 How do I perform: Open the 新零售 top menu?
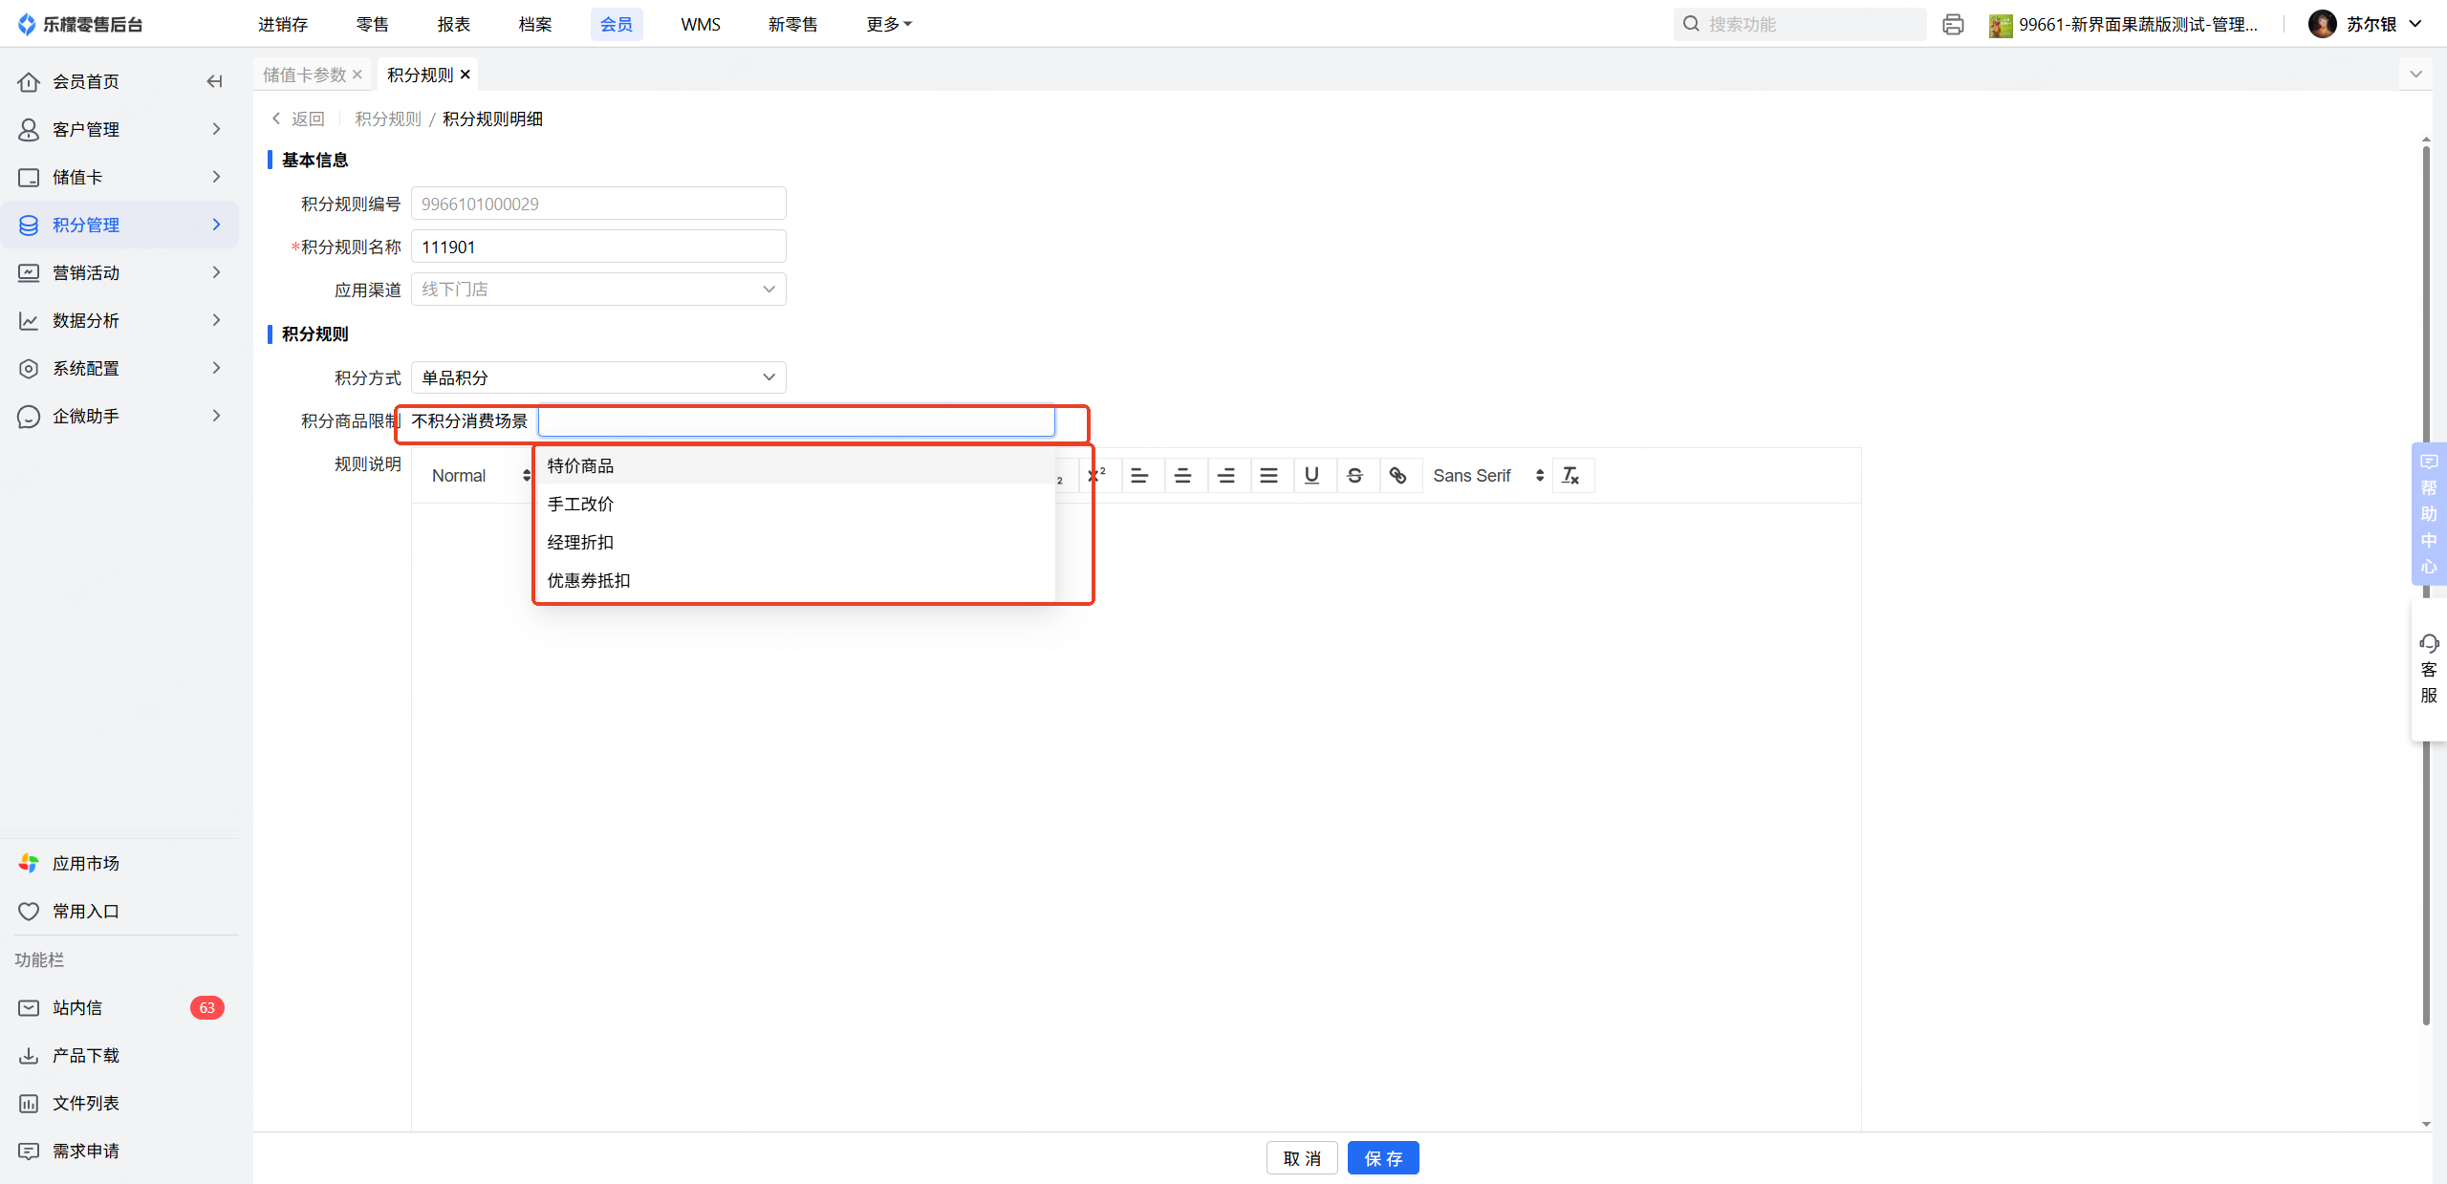[x=792, y=24]
